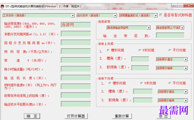This screenshot has height=120, width=194.
Task: Click the 输送带层数 input field
Action: click(170, 35)
